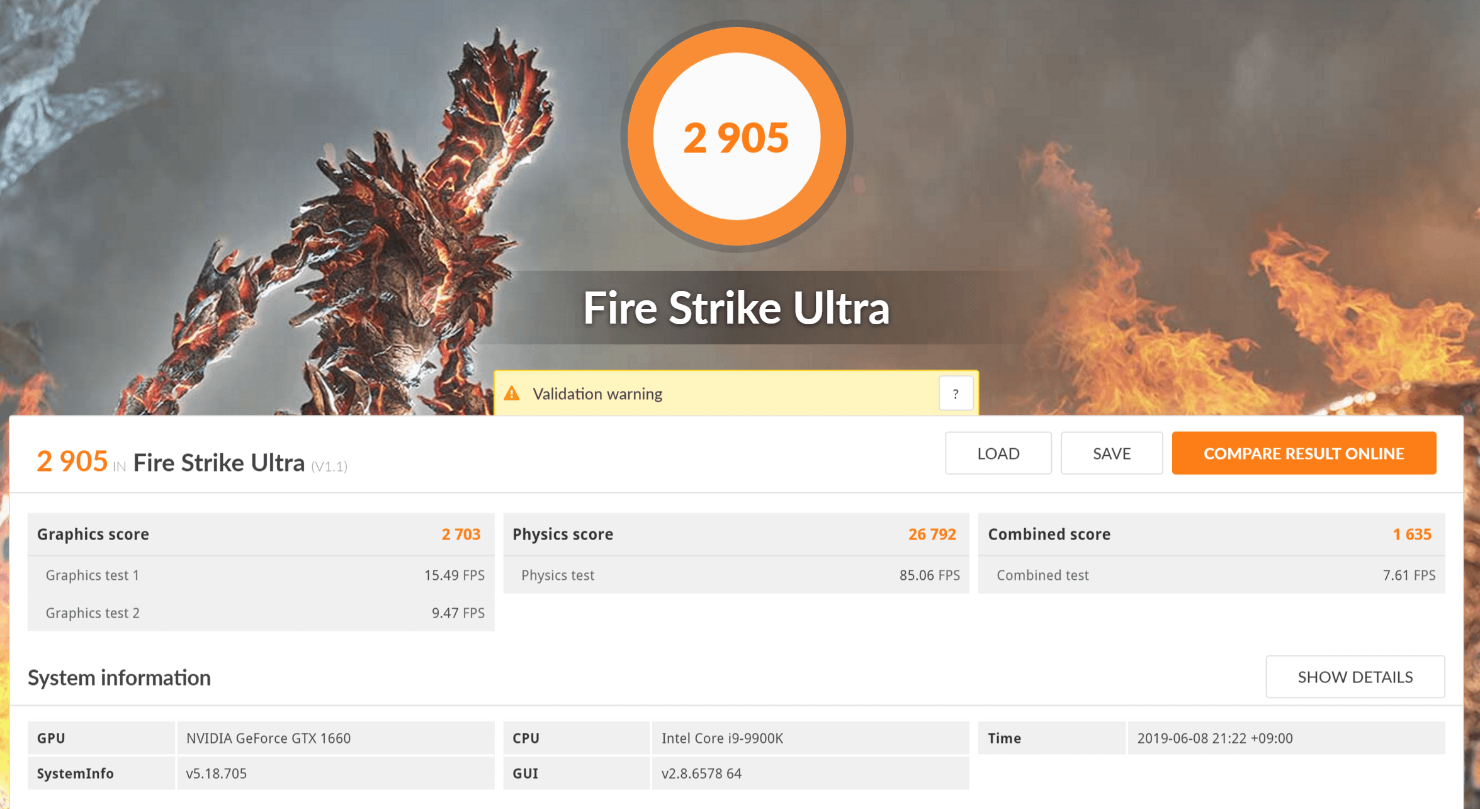This screenshot has width=1480, height=809.
Task: Click the Validation warning banner text
Action: 597,394
